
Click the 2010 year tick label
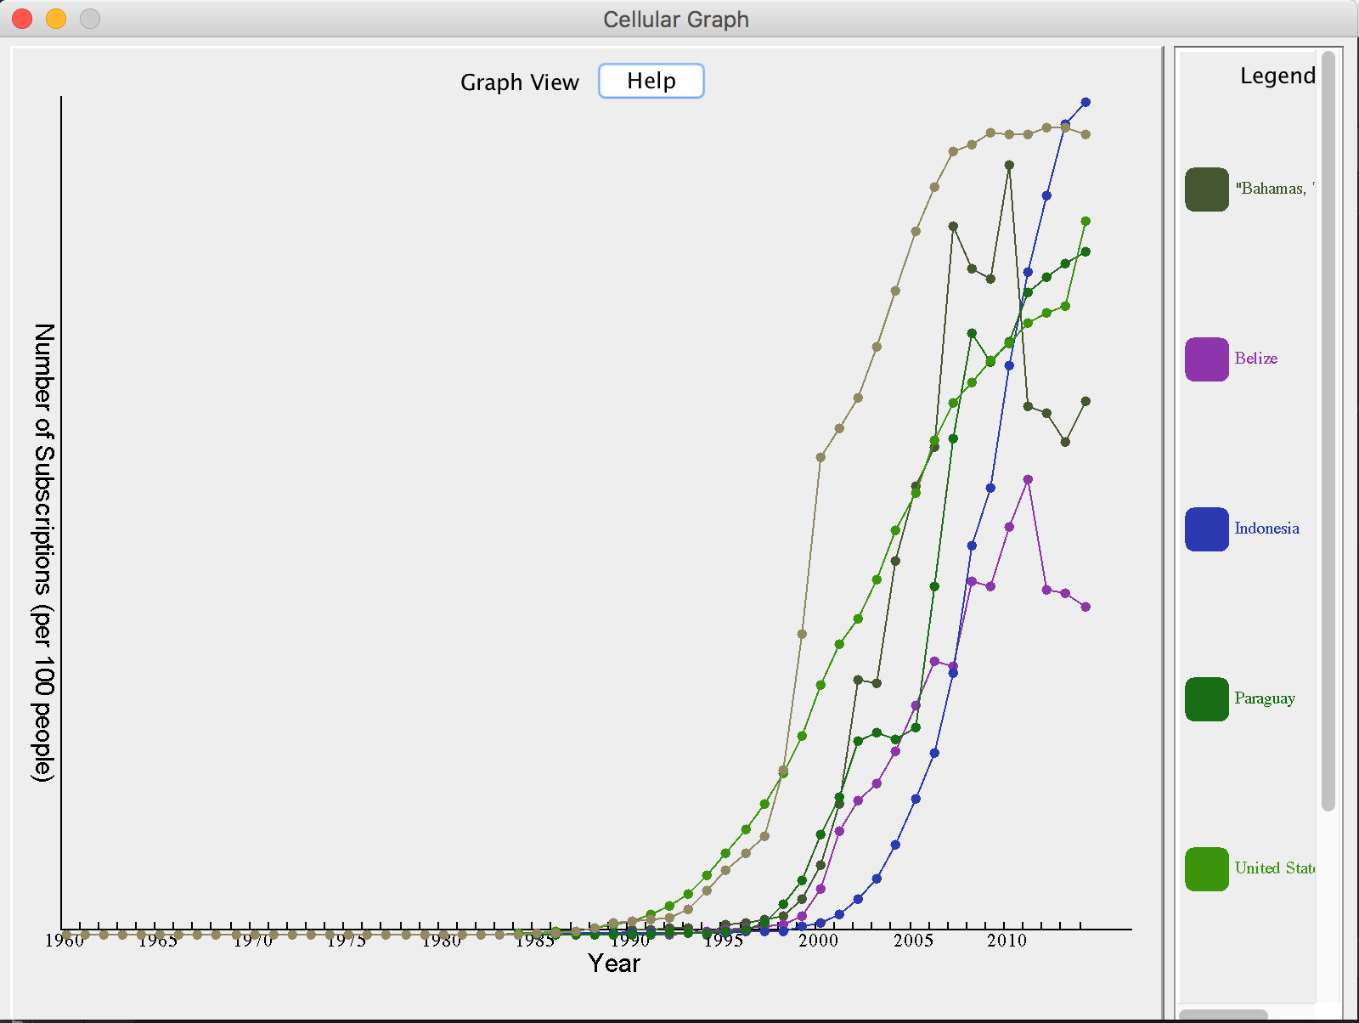pyautogui.click(x=1007, y=941)
